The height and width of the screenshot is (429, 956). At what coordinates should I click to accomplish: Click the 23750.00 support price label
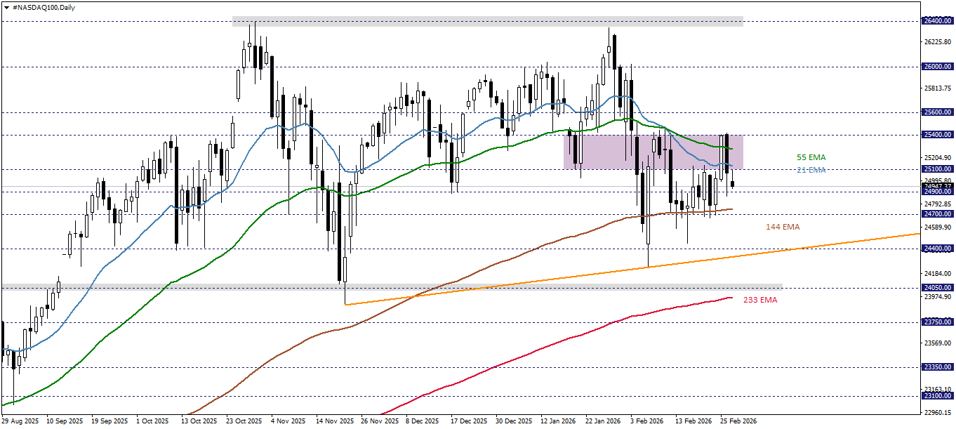click(936, 323)
